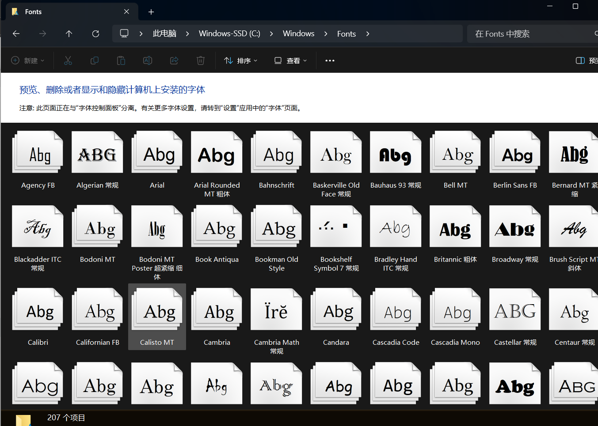The width and height of the screenshot is (598, 426).
Task: Select Arial Rounded MT 粗体 font
Action: point(217,165)
